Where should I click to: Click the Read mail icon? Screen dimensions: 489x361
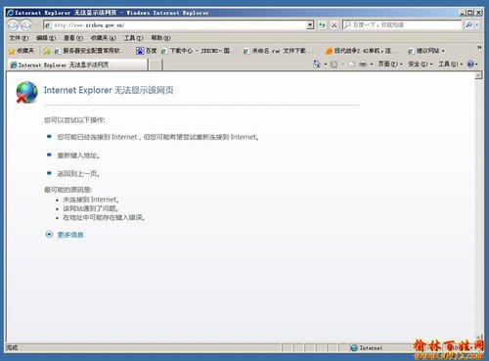[x=352, y=65]
